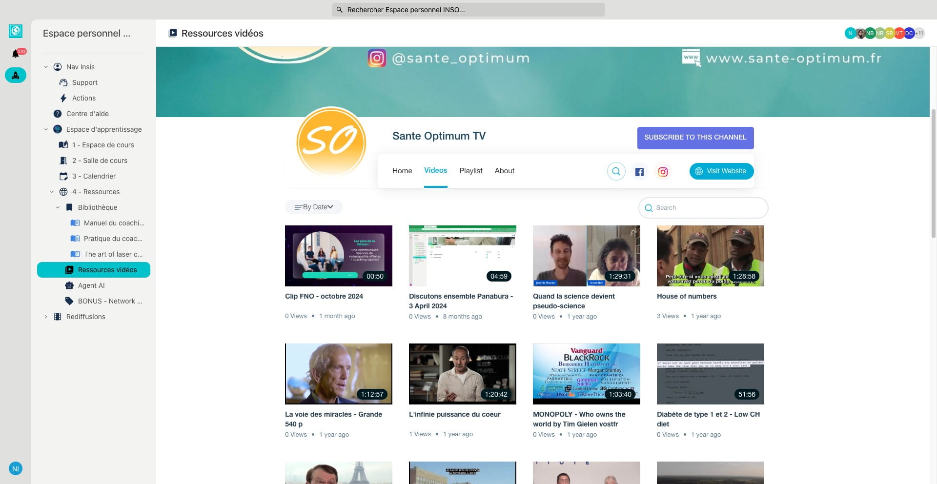
Task: Click the Centre d'aide question mark icon
Action: [58, 114]
